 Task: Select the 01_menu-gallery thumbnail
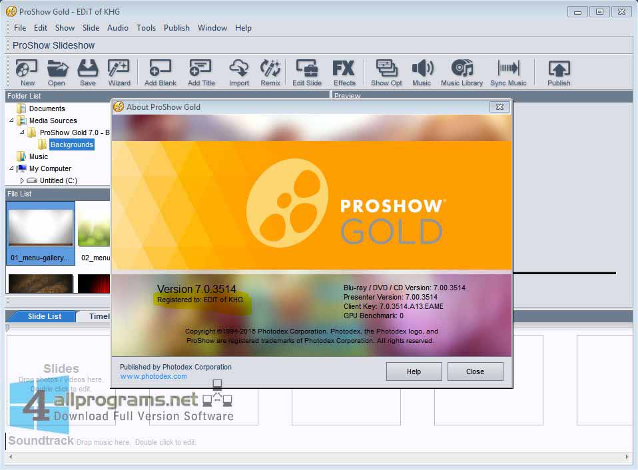(40, 234)
